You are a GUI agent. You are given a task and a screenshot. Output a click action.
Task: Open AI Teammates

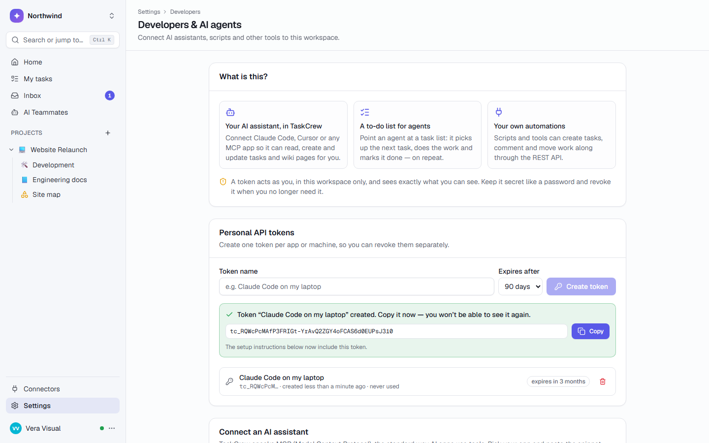click(x=63, y=112)
